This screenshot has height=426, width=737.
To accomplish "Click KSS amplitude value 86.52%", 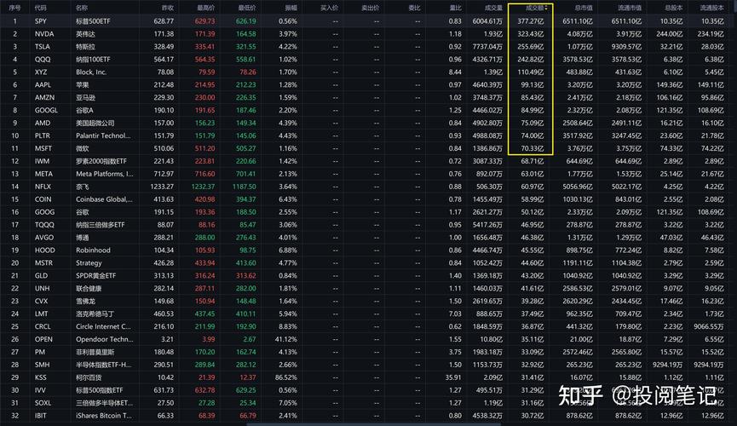I will tap(286, 377).
